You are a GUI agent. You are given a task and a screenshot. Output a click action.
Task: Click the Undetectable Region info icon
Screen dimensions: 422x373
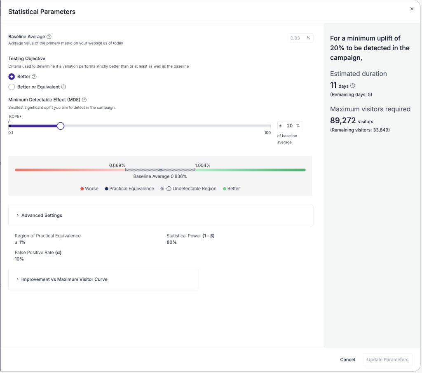[x=169, y=189]
